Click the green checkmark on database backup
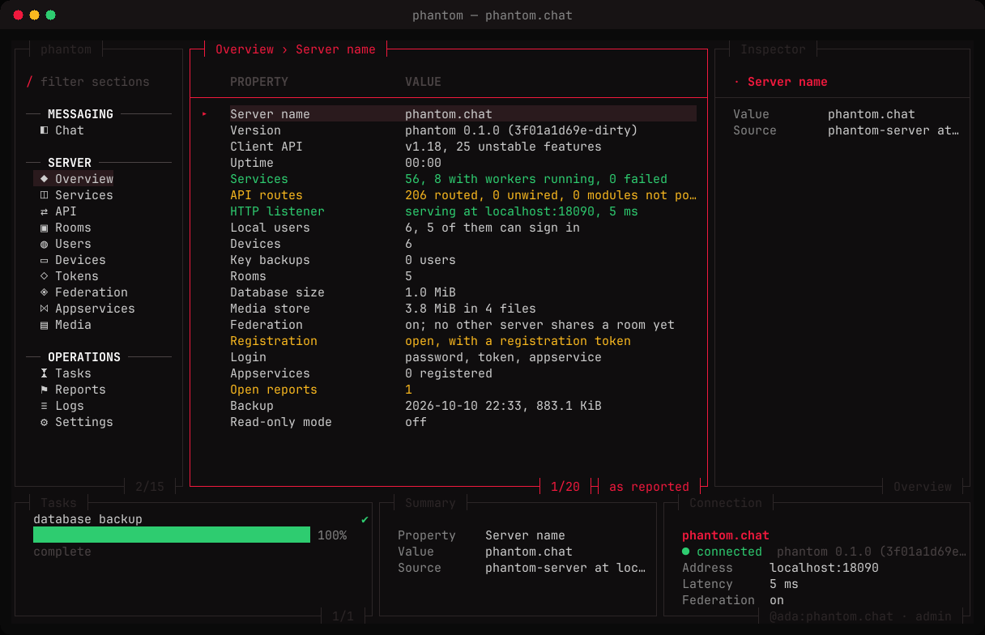 365,519
